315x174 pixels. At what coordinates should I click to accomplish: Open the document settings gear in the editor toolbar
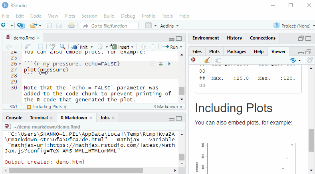click(x=100, y=47)
